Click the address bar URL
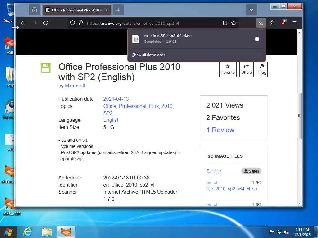 [133, 23]
